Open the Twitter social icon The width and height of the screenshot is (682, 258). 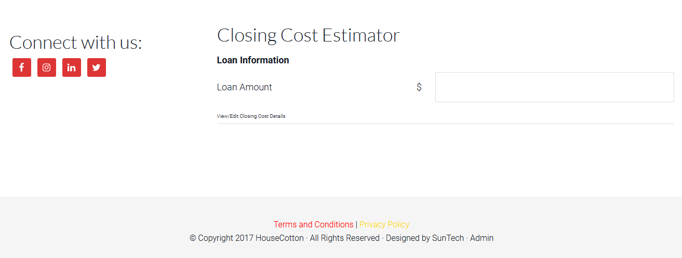point(97,67)
